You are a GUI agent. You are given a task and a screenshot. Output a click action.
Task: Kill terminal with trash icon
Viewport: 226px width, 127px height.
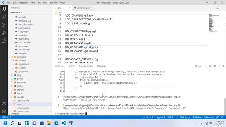pyautogui.click(x=215, y=66)
